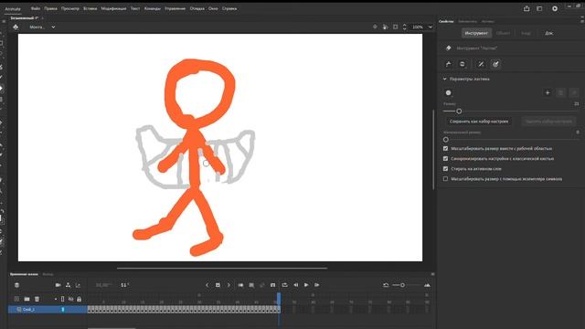The image size is (585, 329).
Task: Click the frame rate field in timeline
Action: click(x=102, y=285)
